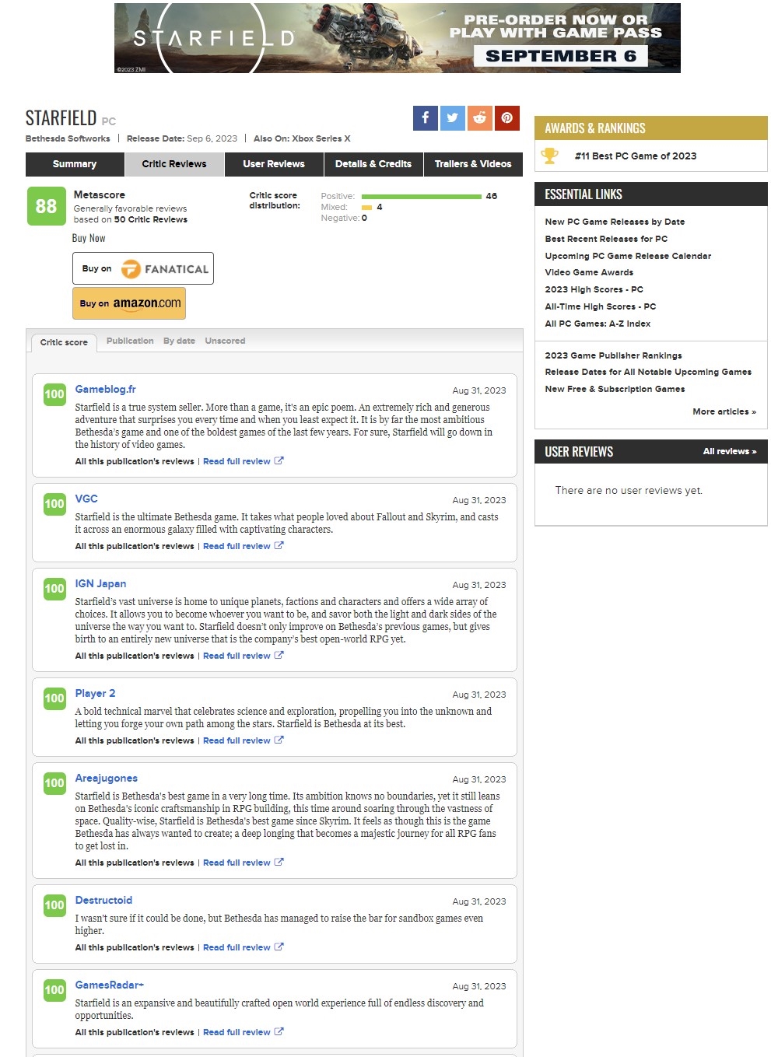
Task: Read full review from Player 2
Action: pos(237,740)
